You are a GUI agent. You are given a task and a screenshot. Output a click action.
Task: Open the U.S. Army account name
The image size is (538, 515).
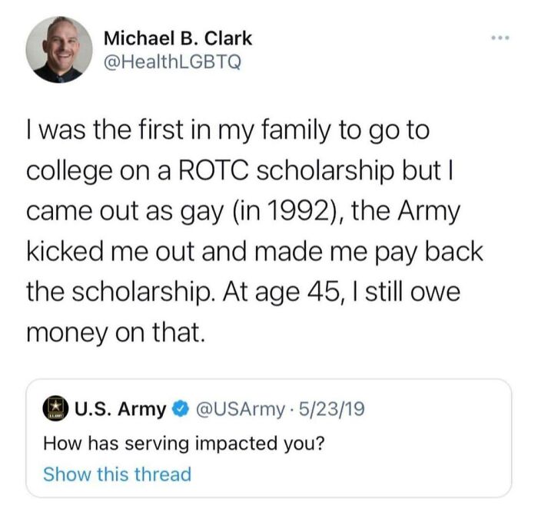click(x=119, y=409)
